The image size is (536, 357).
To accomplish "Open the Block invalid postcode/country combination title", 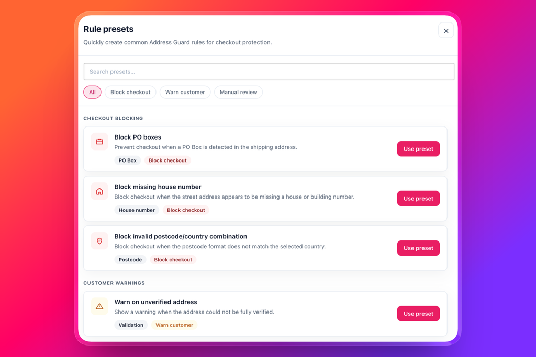I will tap(181, 237).
